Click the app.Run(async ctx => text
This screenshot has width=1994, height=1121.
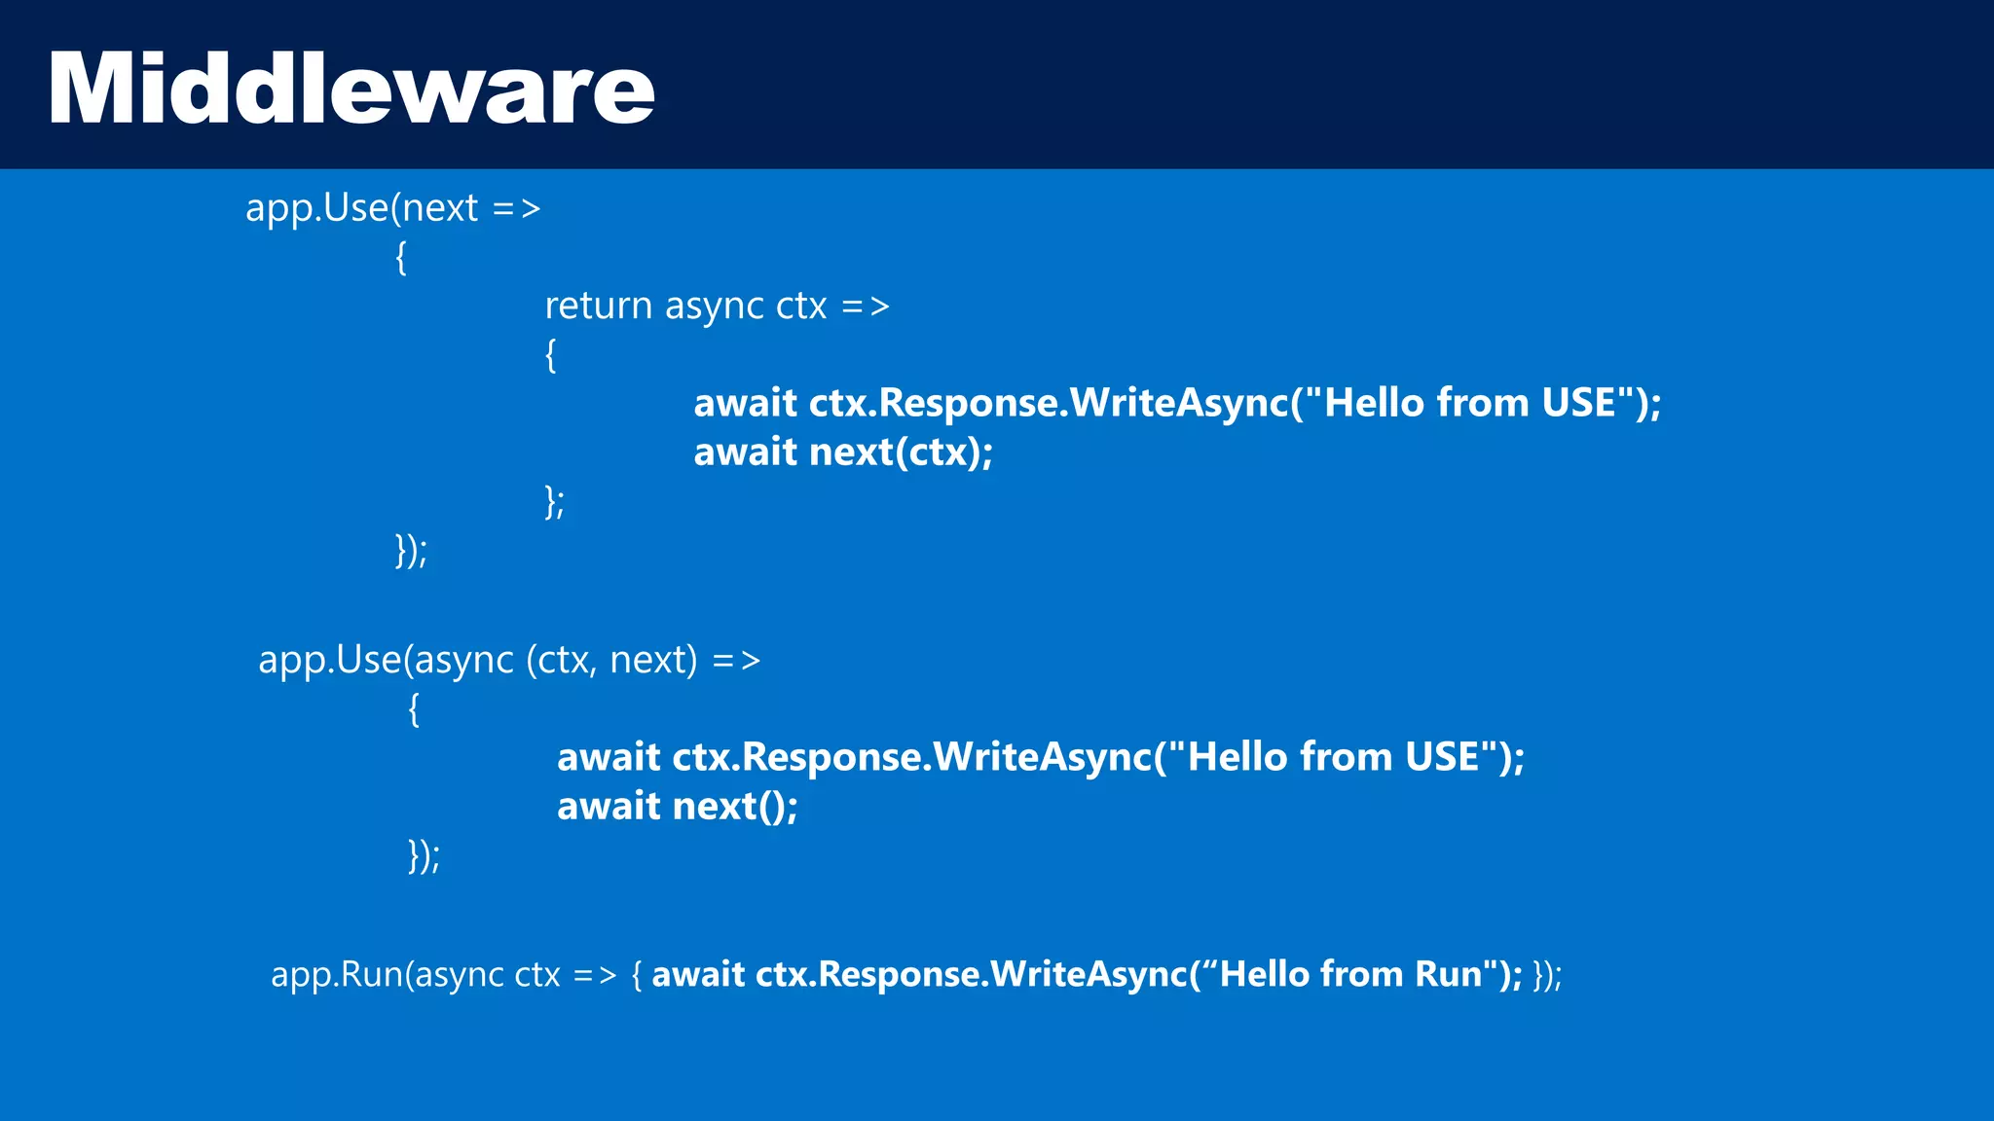(444, 975)
